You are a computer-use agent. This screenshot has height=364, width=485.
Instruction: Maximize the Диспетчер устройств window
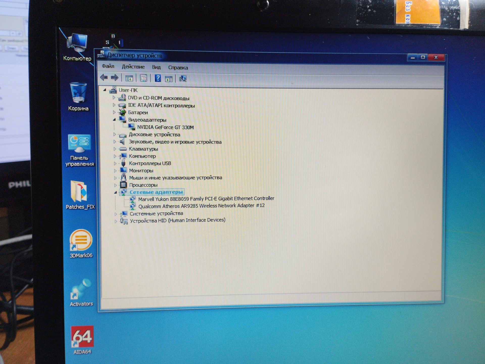[x=423, y=57]
